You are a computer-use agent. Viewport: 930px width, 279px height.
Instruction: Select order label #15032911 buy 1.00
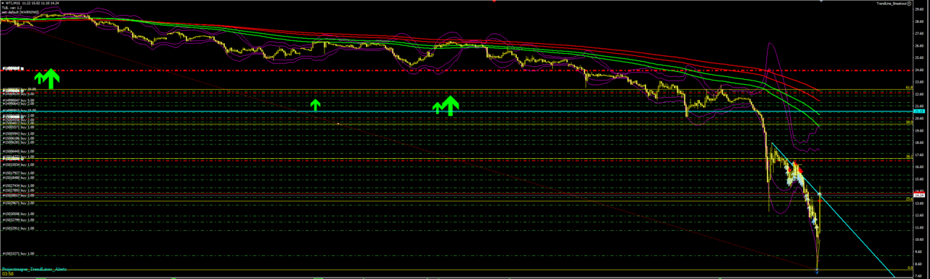tap(18, 228)
